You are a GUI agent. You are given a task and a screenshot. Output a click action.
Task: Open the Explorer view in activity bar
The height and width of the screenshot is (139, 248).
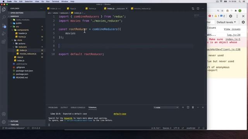[x=3, y=9]
